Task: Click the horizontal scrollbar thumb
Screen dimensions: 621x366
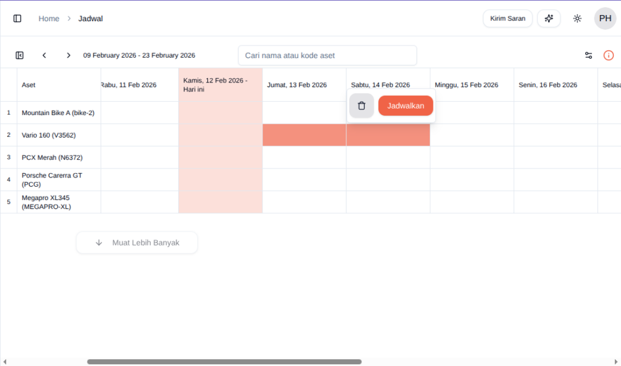Action: pos(224,362)
